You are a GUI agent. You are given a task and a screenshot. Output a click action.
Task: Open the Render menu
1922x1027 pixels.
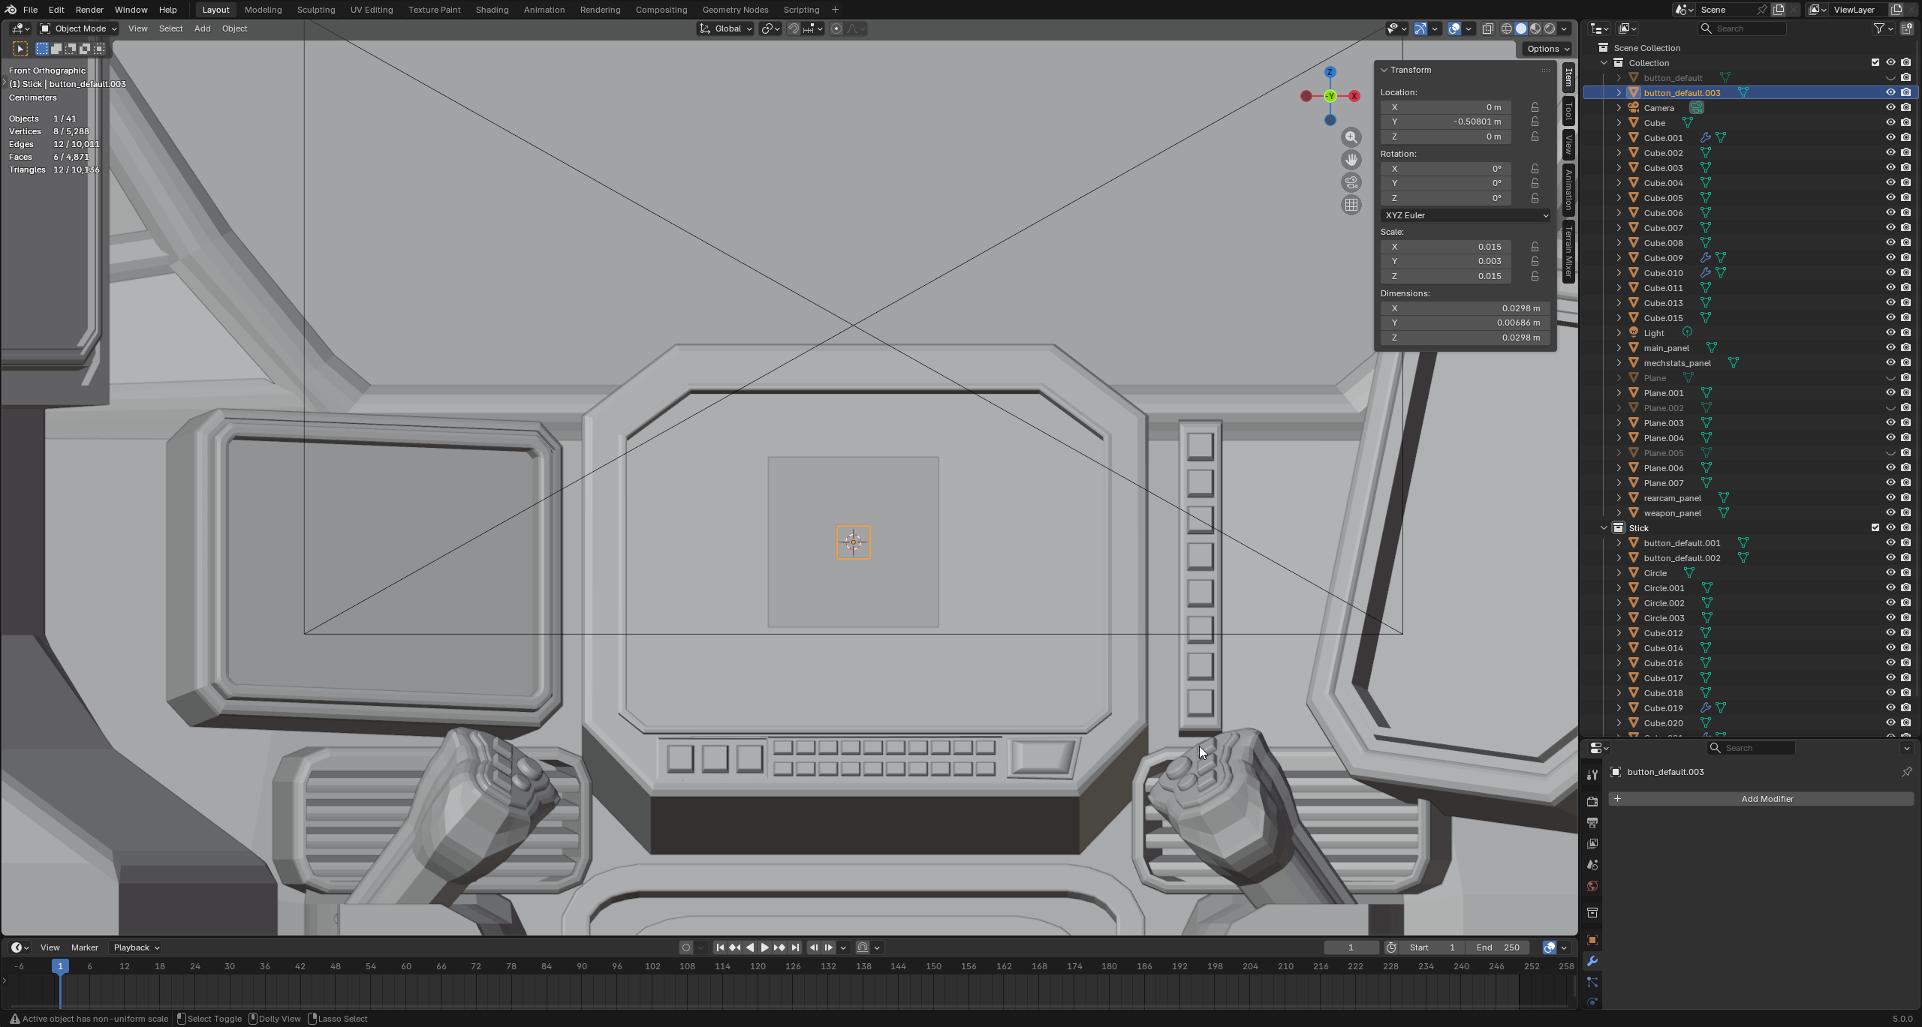coord(89,10)
